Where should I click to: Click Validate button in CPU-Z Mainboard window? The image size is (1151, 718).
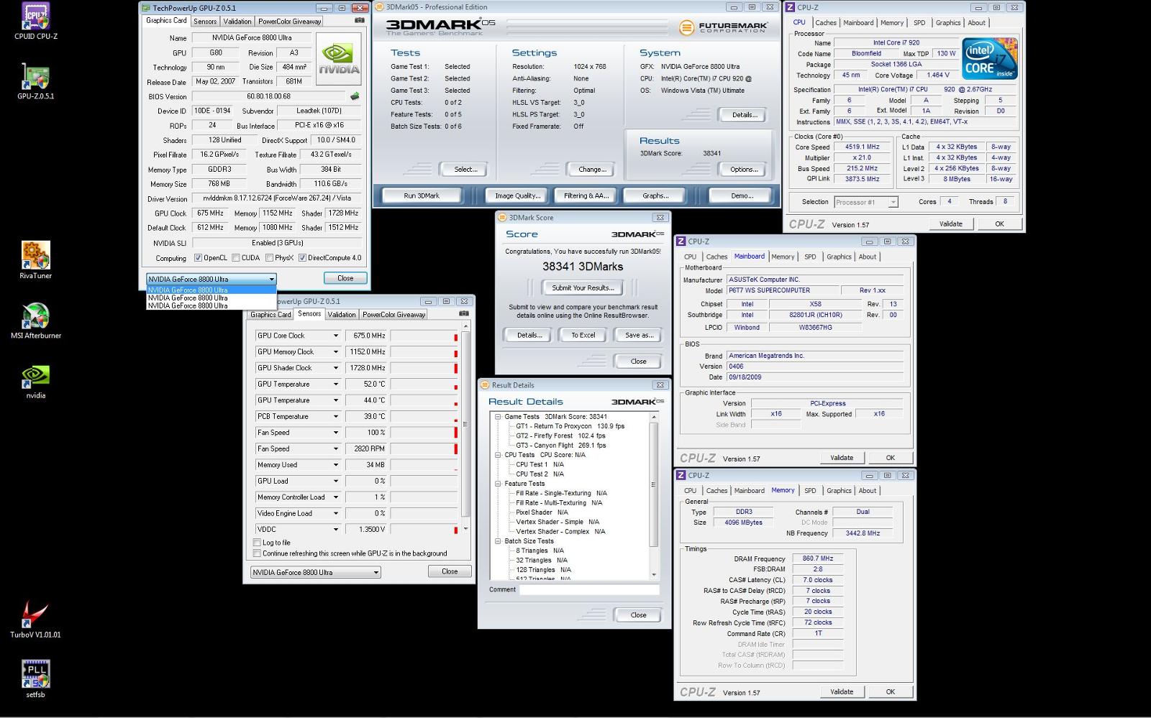[842, 458]
